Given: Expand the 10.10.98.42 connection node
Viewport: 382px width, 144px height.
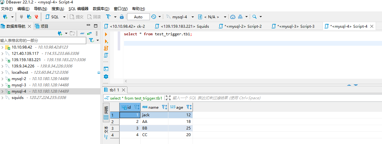Looking at the screenshot, I should 3,47.
